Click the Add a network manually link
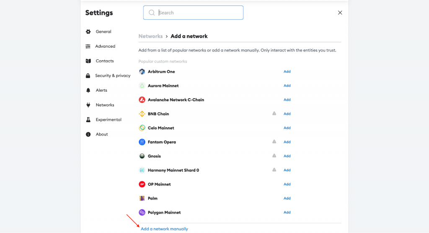Screen dimensions: 429x233 (164, 229)
